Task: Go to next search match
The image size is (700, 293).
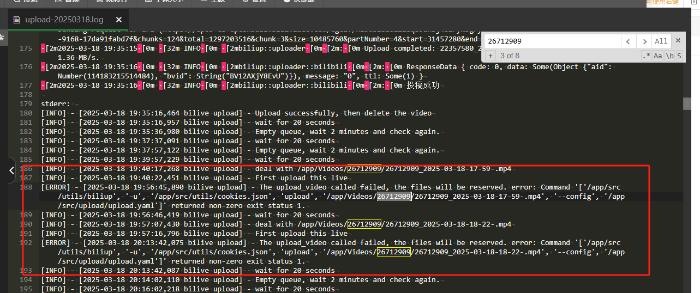Action: (644, 41)
